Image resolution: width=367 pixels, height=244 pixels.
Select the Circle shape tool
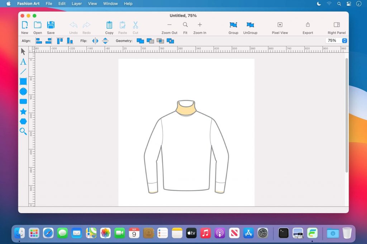pyautogui.click(x=23, y=91)
